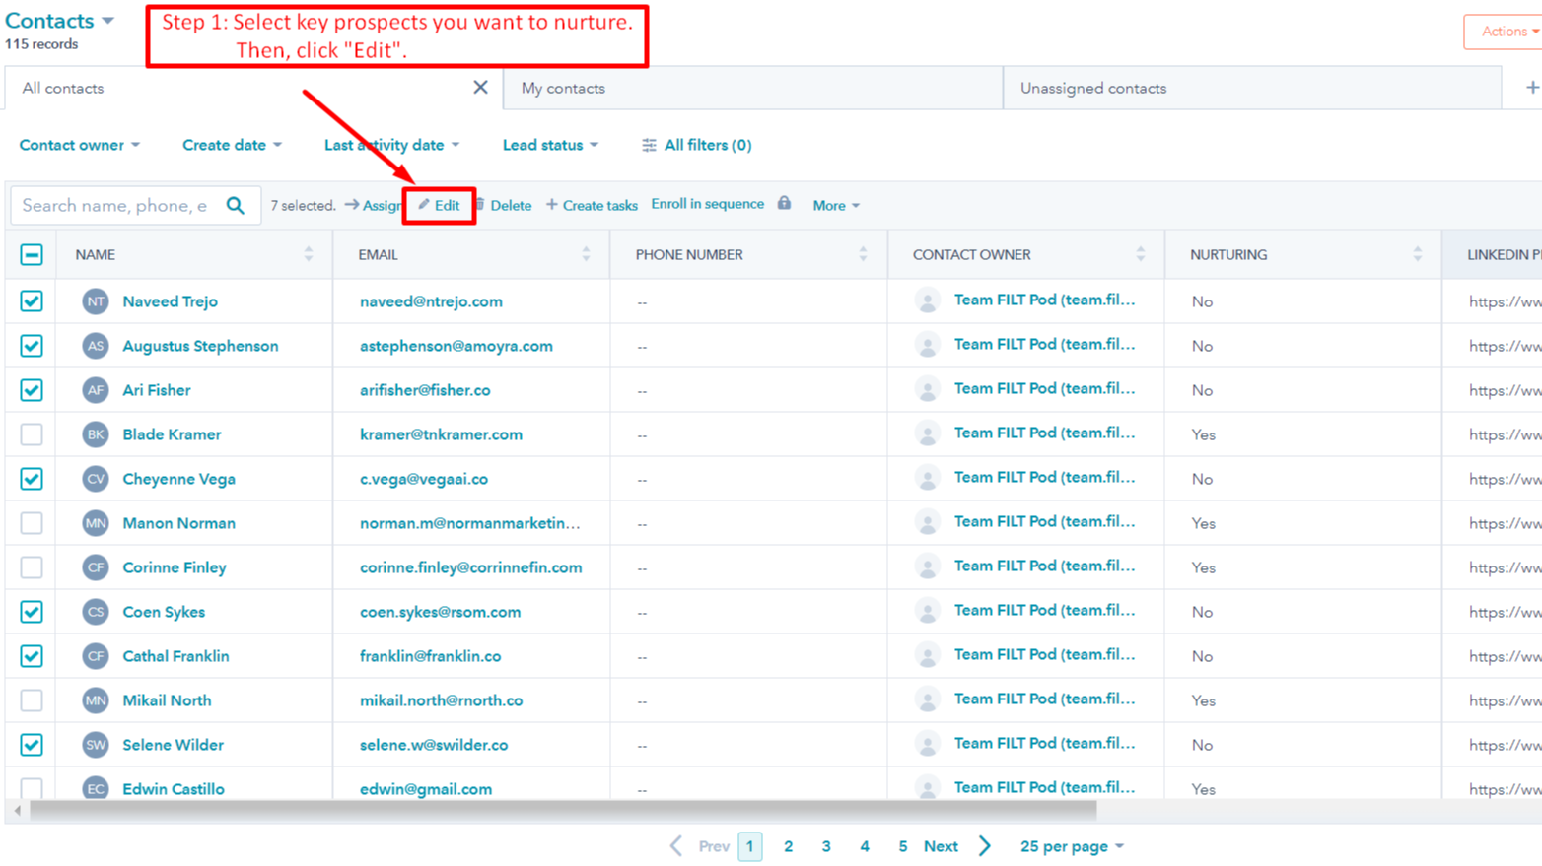Click the search name, phone input field
This screenshot has width=1542, height=866.
[115, 205]
